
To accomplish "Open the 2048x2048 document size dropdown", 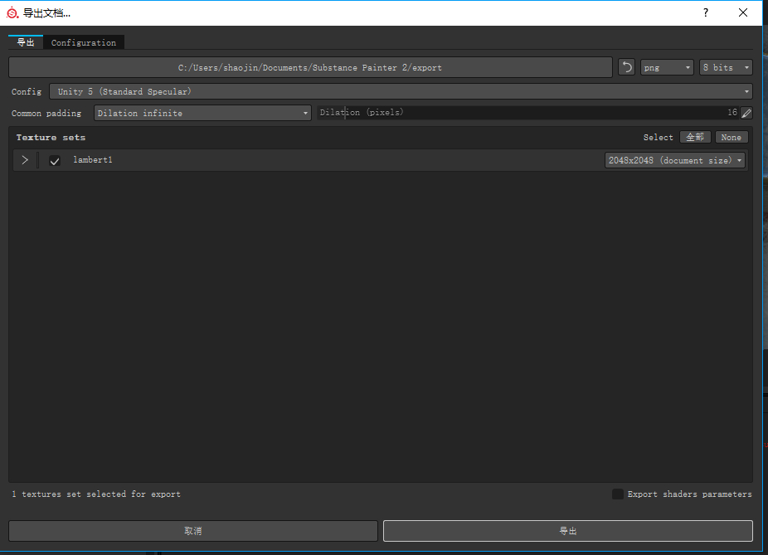I will click(x=675, y=160).
